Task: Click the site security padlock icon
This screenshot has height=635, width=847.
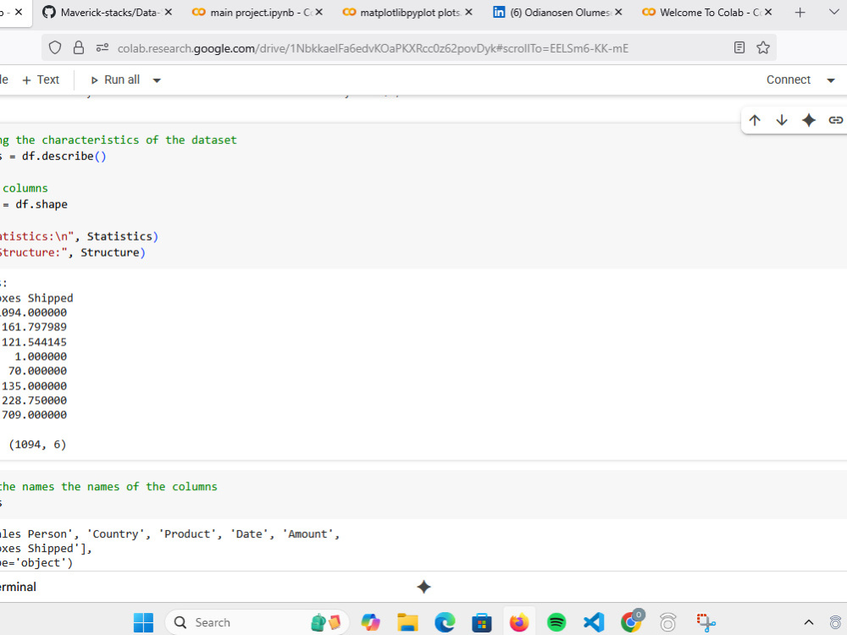Action: coord(79,48)
